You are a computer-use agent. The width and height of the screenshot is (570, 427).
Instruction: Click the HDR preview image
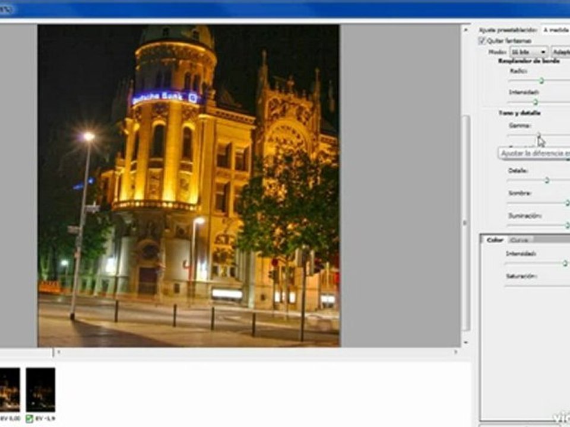[189, 186]
